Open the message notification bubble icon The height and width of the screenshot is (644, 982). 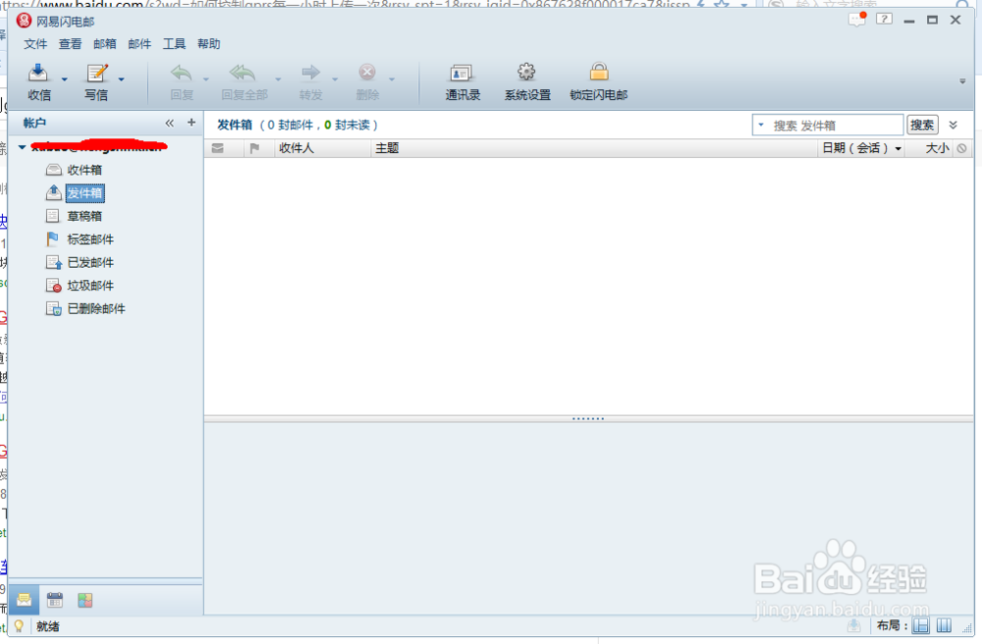(856, 19)
